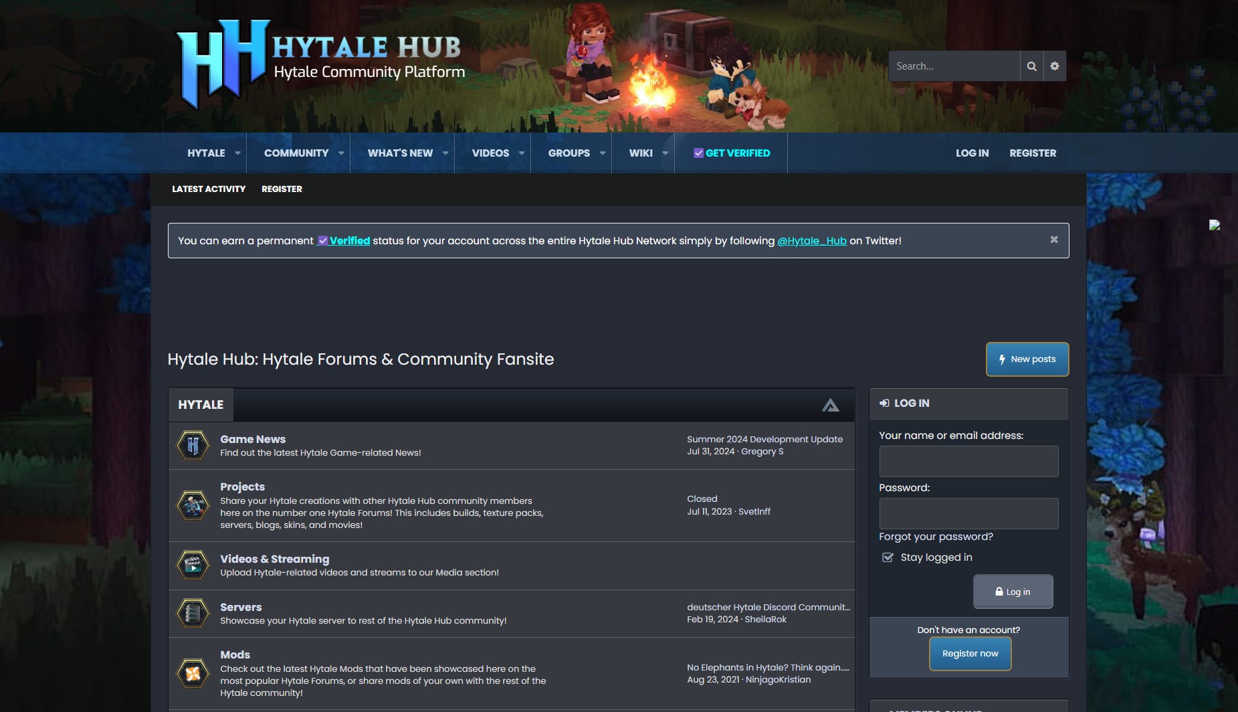Click the Servers forum icon

point(193,613)
